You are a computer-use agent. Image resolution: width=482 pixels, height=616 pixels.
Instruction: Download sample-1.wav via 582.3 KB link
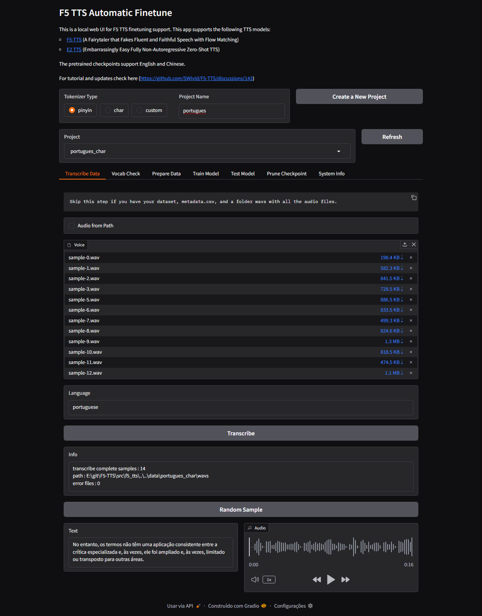pos(392,268)
